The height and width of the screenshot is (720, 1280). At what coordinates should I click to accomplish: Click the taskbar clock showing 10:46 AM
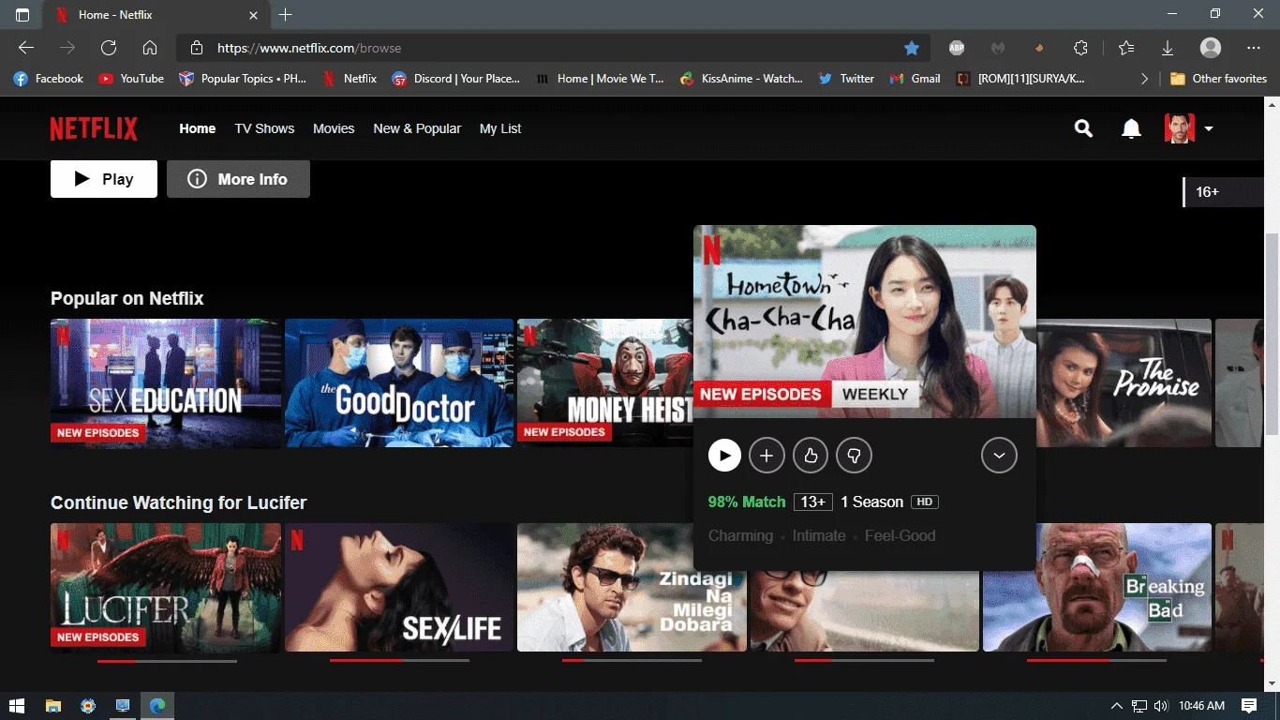pos(1201,706)
